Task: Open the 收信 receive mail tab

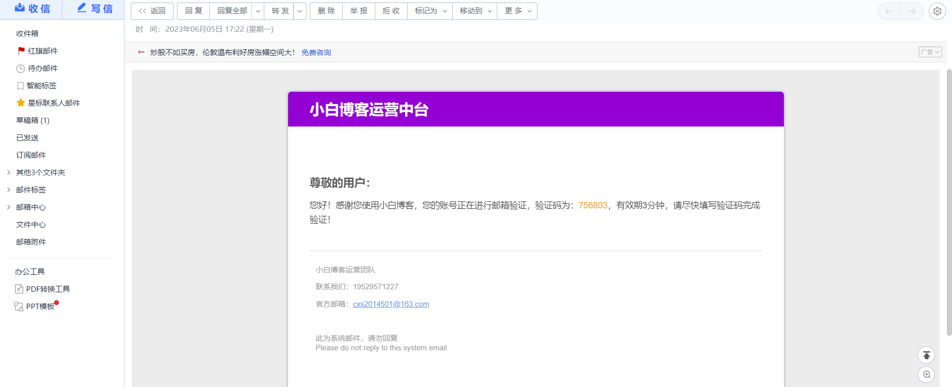Action: [x=31, y=9]
